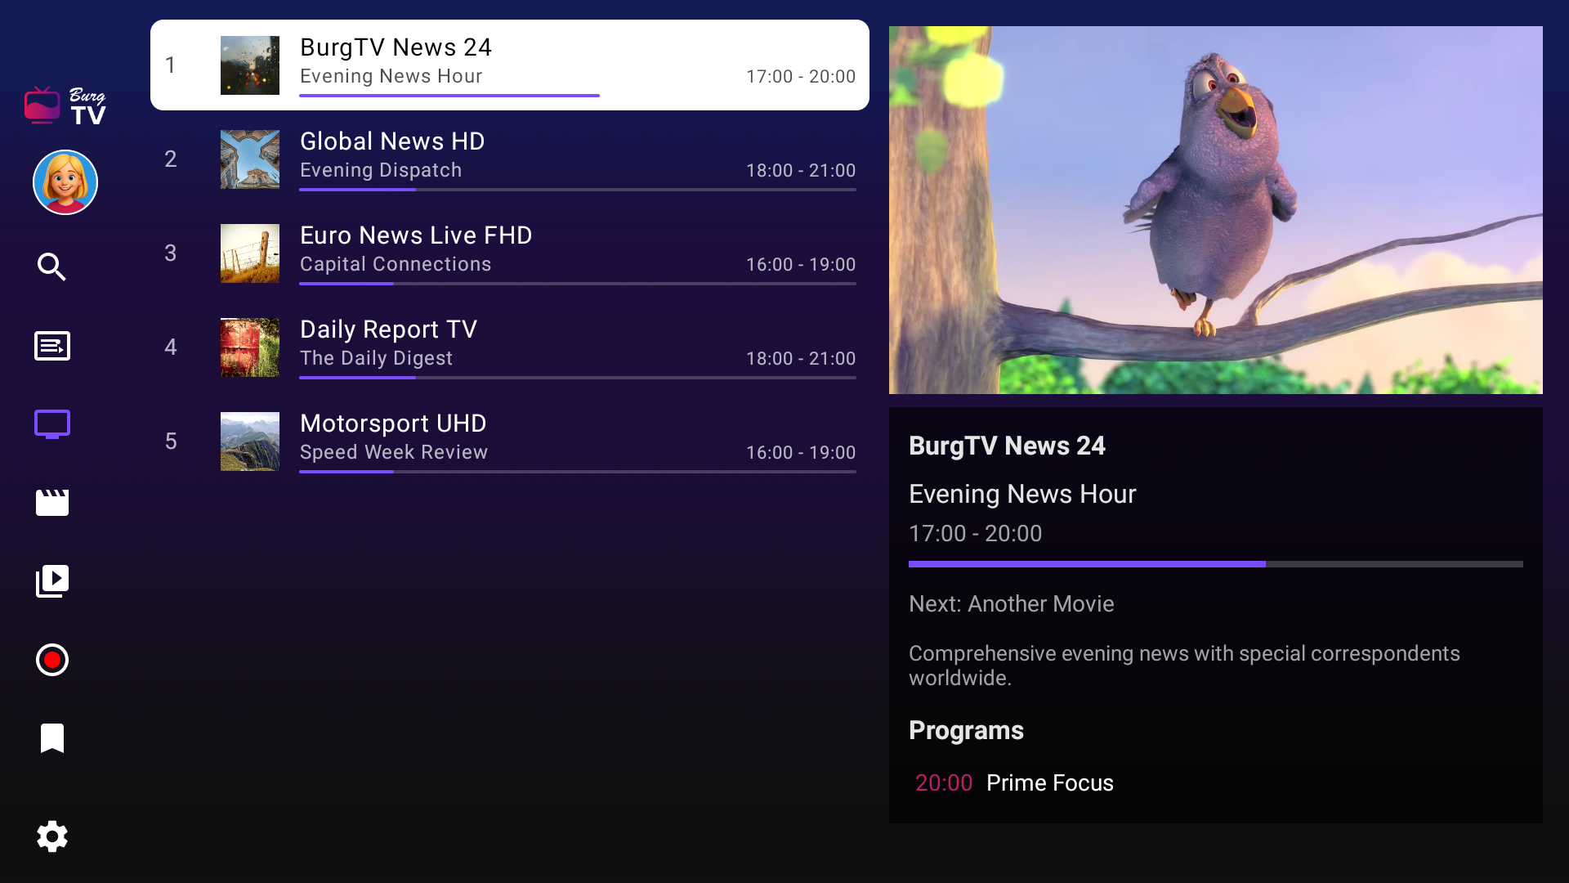This screenshot has height=883, width=1569.
Task: Open the Recordings red dot icon
Action: click(x=51, y=660)
